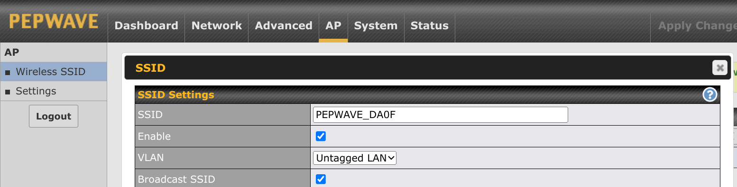
Task: Enable the SSID checkbox
Action: tap(321, 136)
